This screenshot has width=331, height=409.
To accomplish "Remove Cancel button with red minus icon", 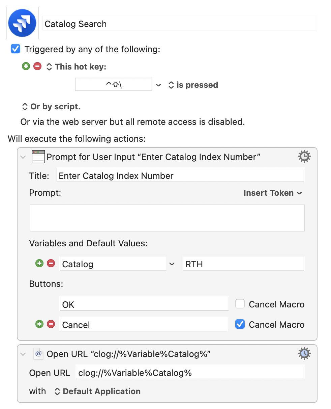I will click(x=51, y=324).
